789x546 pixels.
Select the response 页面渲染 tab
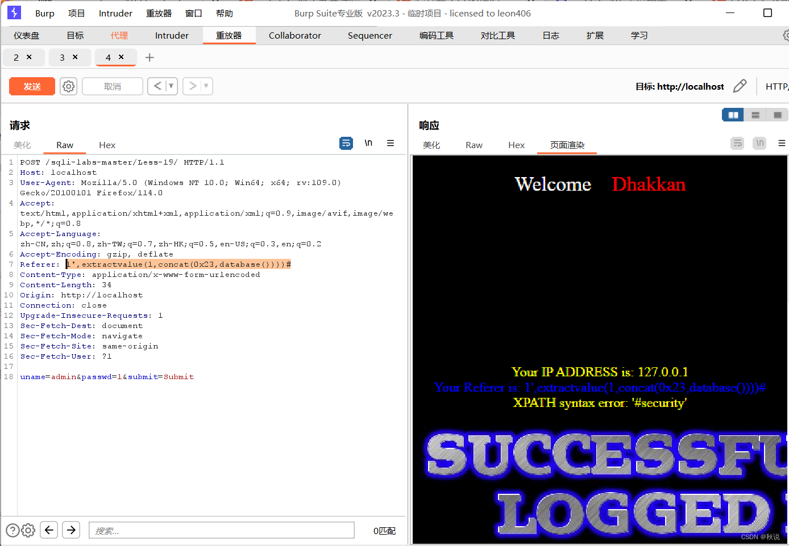tap(567, 145)
